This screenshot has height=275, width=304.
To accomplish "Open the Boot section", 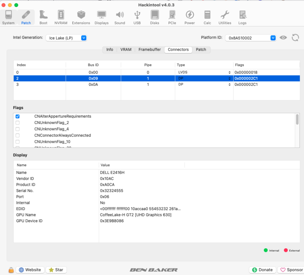I will coord(43,18).
